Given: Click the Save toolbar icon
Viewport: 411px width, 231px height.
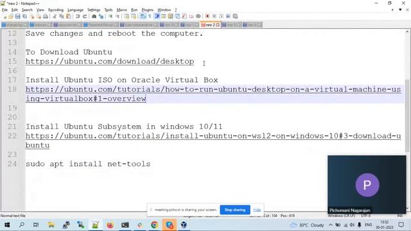Looking at the screenshot, I should point(17,16).
